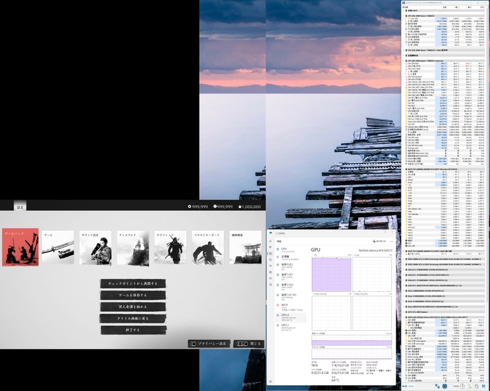This screenshot has width=490, height=391.
Task: Click HWiNFO red logging icon
Action: click(x=444, y=387)
